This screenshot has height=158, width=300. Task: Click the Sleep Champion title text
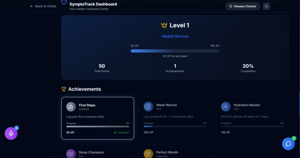[91, 152]
